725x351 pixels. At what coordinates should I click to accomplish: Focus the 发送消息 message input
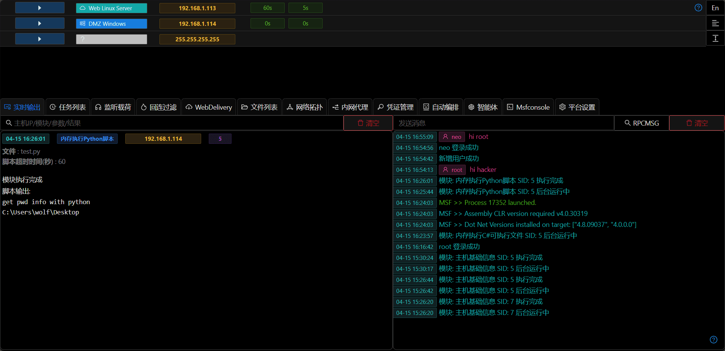tap(504, 123)
